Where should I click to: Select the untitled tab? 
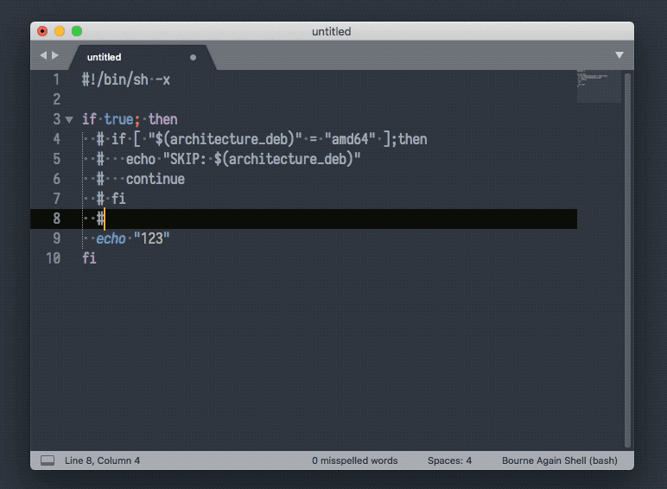tap(105, 57)
